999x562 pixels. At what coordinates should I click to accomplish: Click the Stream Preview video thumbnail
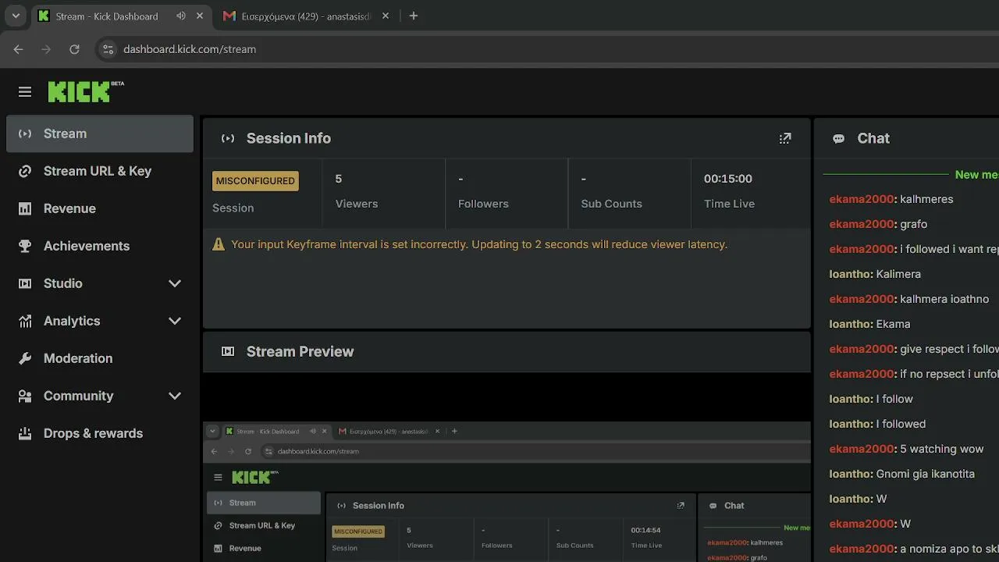pos(507,492)
